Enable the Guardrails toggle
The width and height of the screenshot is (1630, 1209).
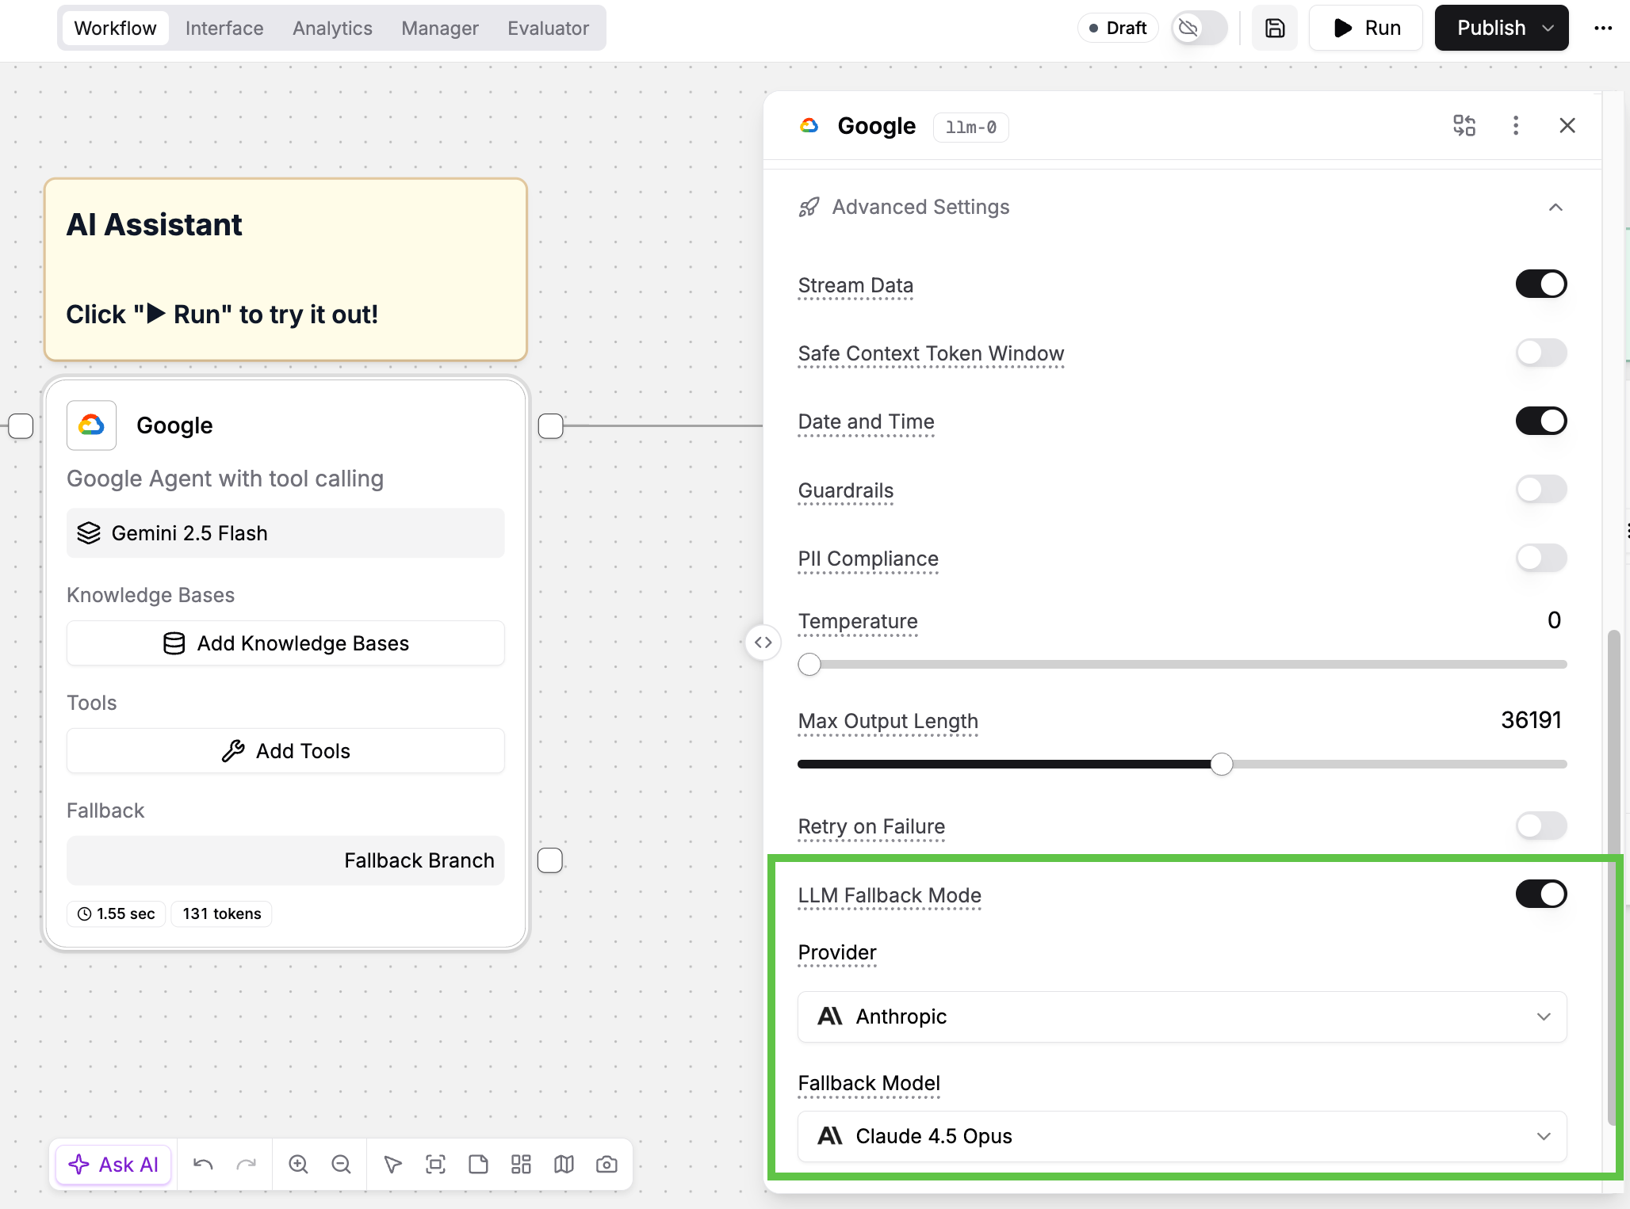(1540, 490)
